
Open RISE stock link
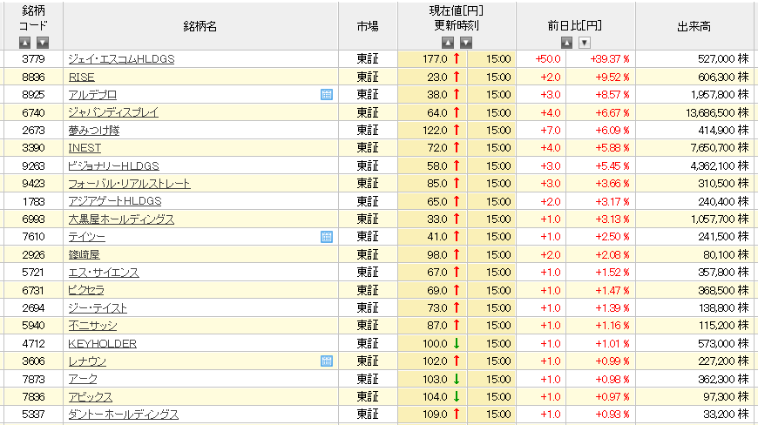81,78
